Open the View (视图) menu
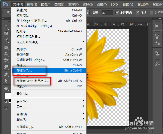Viewport: 163px width, 134px height. pos(128,4)
